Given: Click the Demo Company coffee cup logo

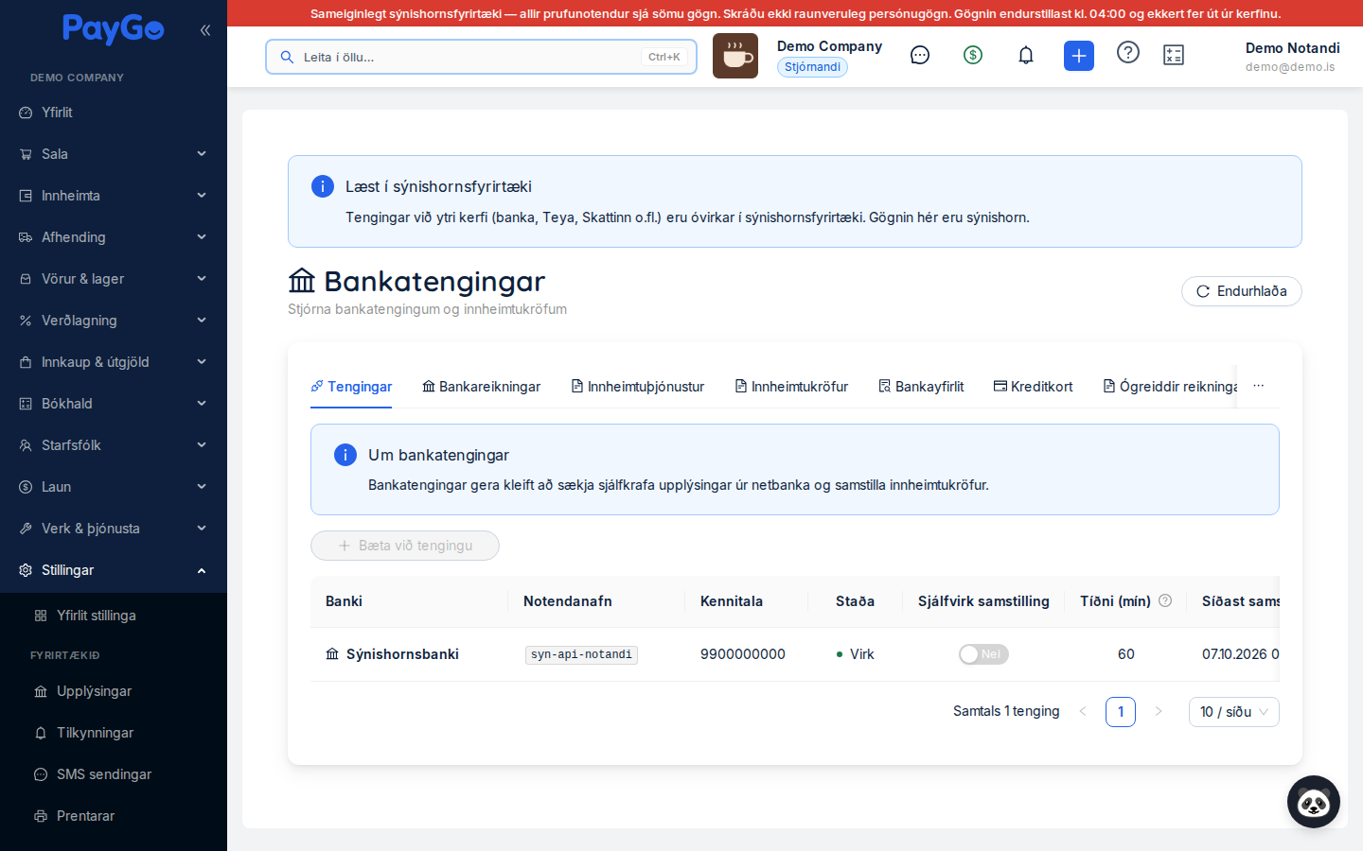Looking at the screenshot, I should (735, 56).
